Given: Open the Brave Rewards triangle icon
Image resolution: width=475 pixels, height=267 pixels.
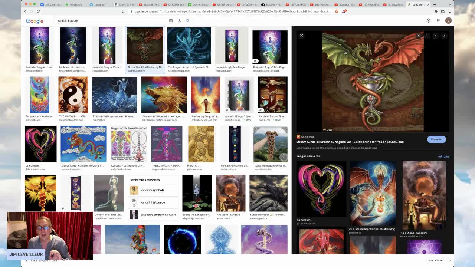Looking at the screenshot, I should [344, 11].
